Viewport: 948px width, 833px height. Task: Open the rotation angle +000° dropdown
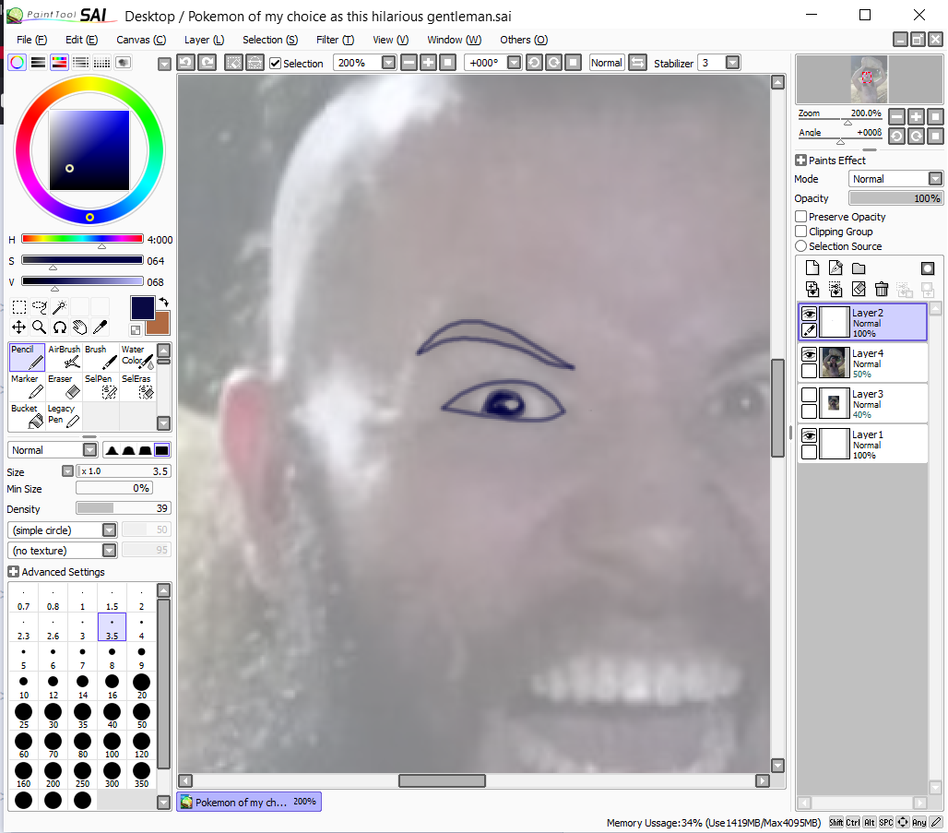point(514,63)
